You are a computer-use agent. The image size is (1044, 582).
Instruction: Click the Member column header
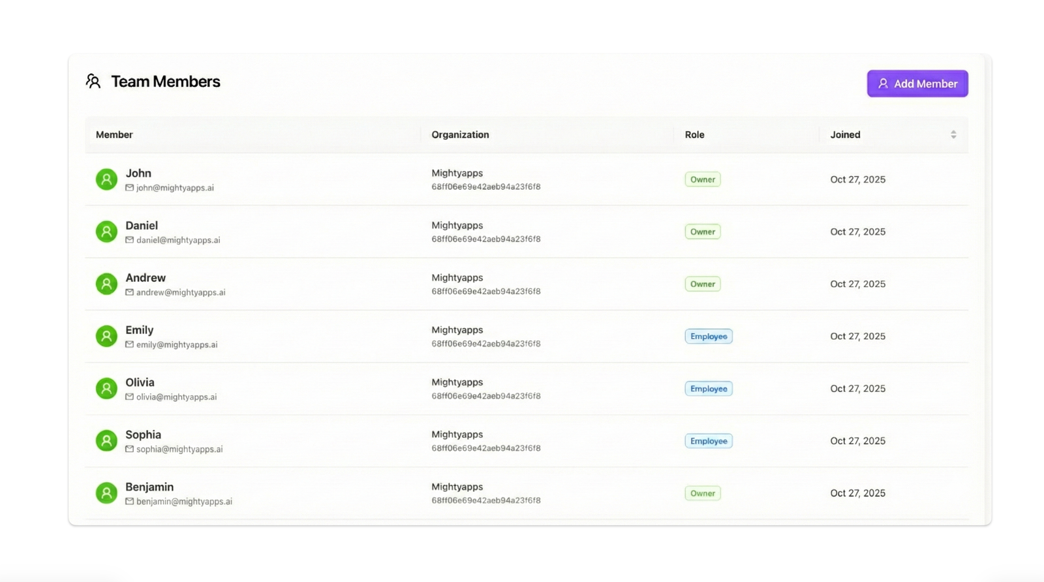(114, 134)
